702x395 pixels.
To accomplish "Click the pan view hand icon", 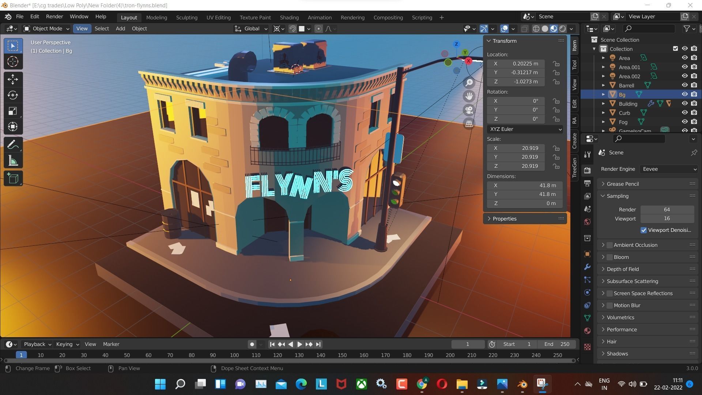I will pos(469,96).
